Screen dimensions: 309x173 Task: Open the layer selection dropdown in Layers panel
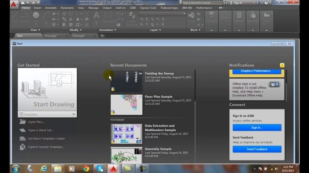pos(162,14)
